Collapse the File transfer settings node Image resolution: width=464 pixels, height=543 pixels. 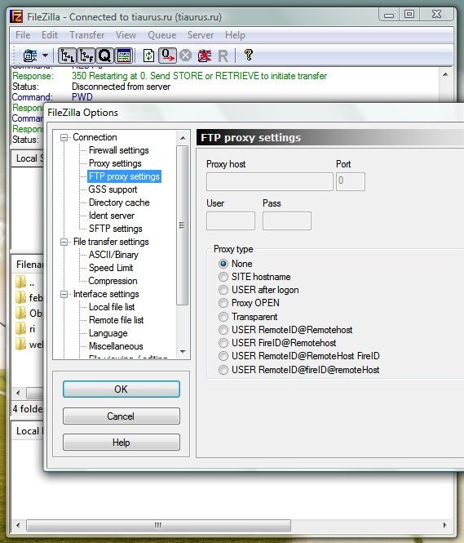click(x=64, y=242)
